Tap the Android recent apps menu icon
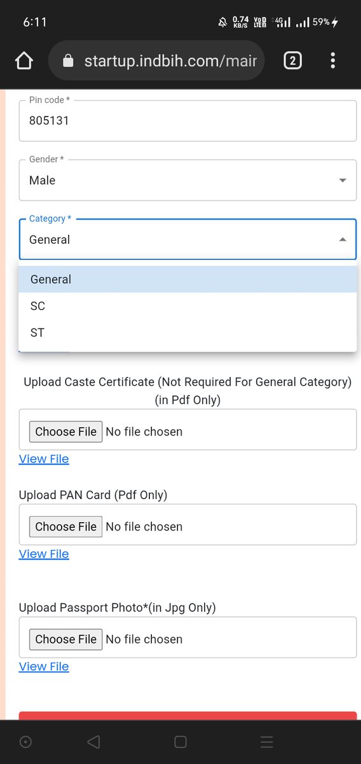Viewport: 361px width, 764px height. coord(267,742)
